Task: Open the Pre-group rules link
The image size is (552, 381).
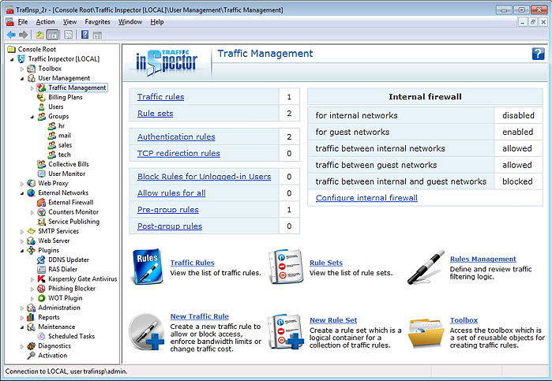Action: [168, 210]
